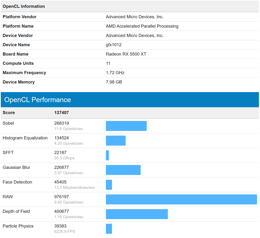Click the Sobel performance bar

[x=126, y=126]
